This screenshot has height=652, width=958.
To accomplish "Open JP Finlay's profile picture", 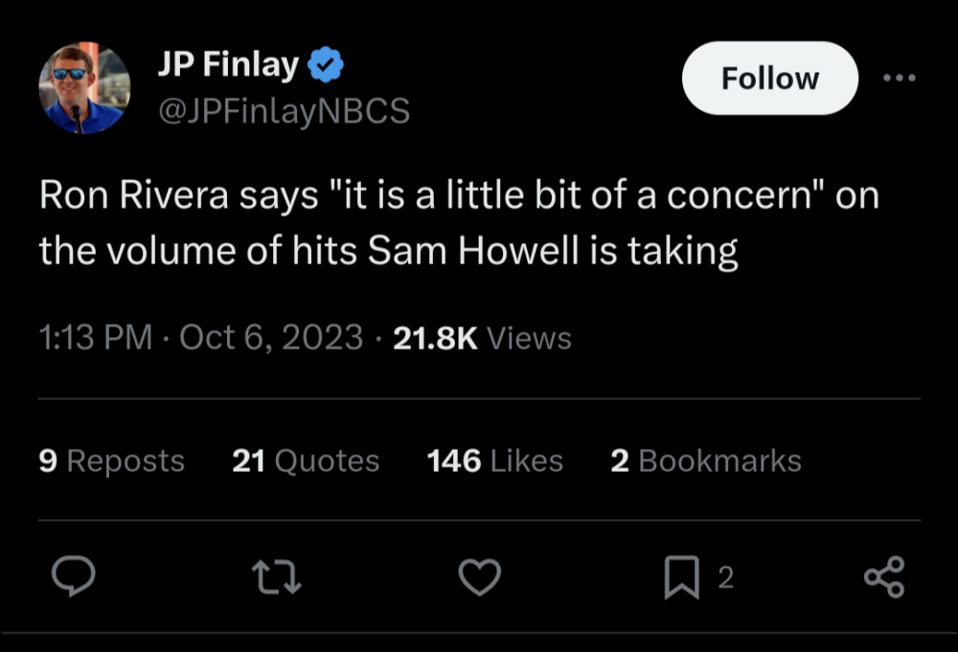I will coord(83,88).
